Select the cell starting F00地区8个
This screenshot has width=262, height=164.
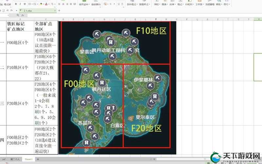[x=46, y=43]
